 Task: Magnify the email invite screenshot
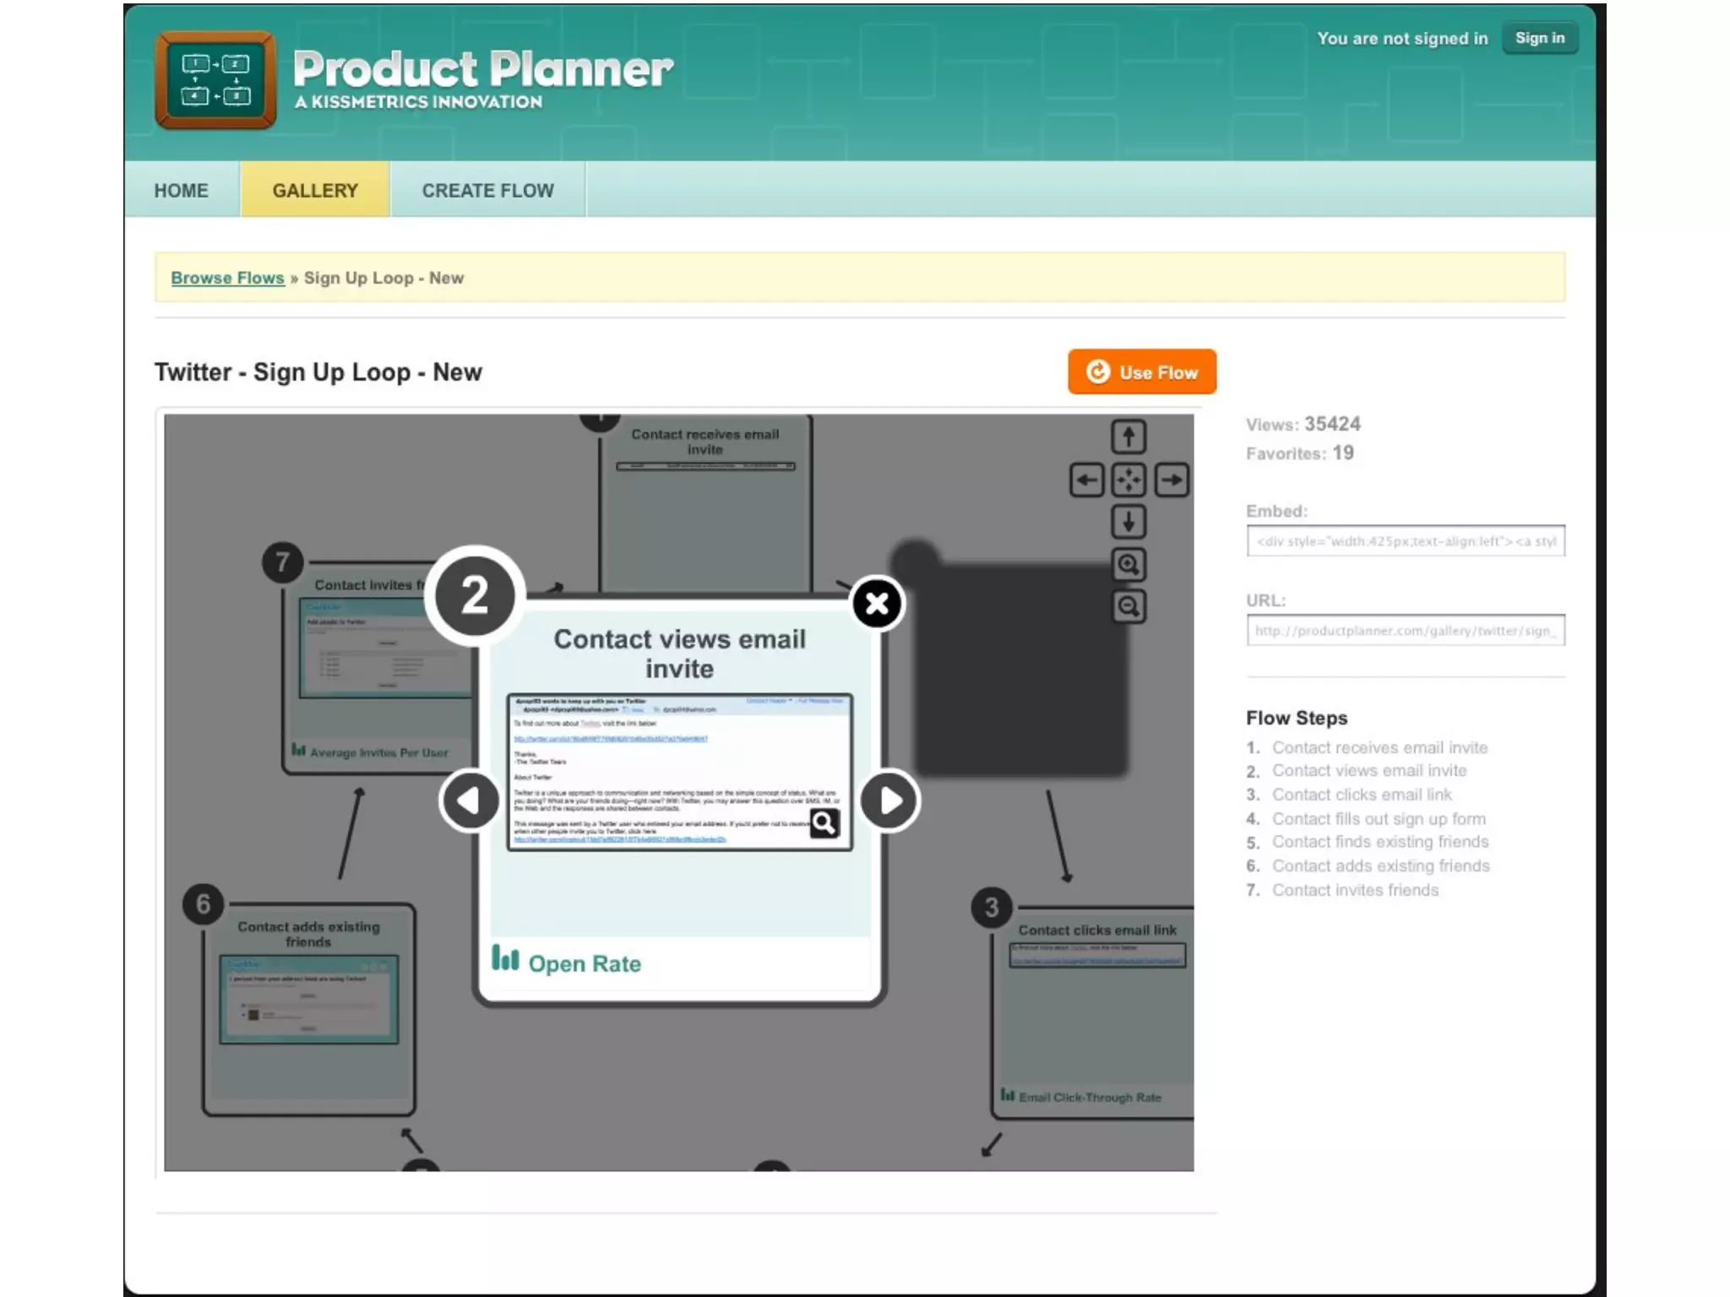click(x=824, y=822)
